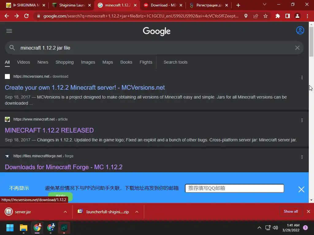This screenshot has height=235, width=314.
Task: Close the minecraft 1.12.2 tab
Action: (x=135, y=5)
